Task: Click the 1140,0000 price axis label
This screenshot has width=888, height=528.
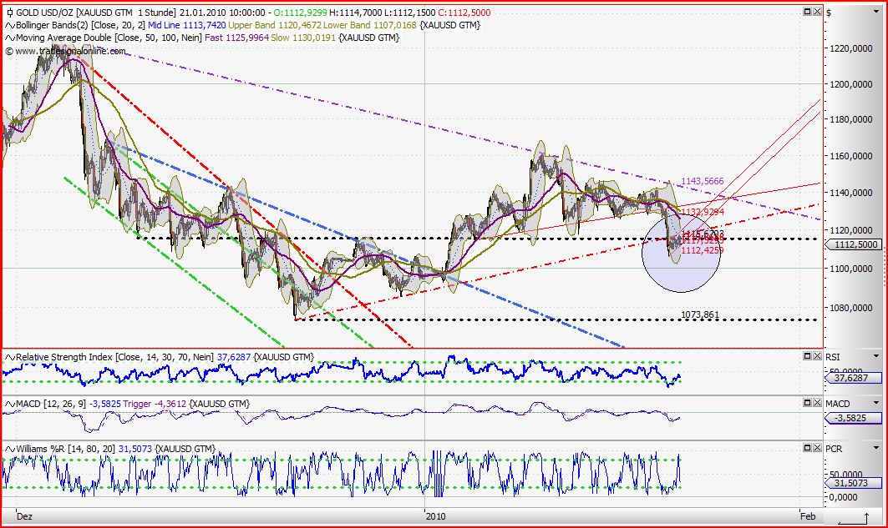Action: tap(851, 192)
